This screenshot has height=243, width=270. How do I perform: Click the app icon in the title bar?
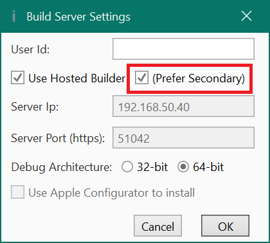click(x=14, y=16)
